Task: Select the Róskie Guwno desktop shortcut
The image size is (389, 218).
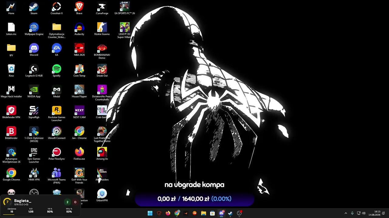Action: [102, 29]
